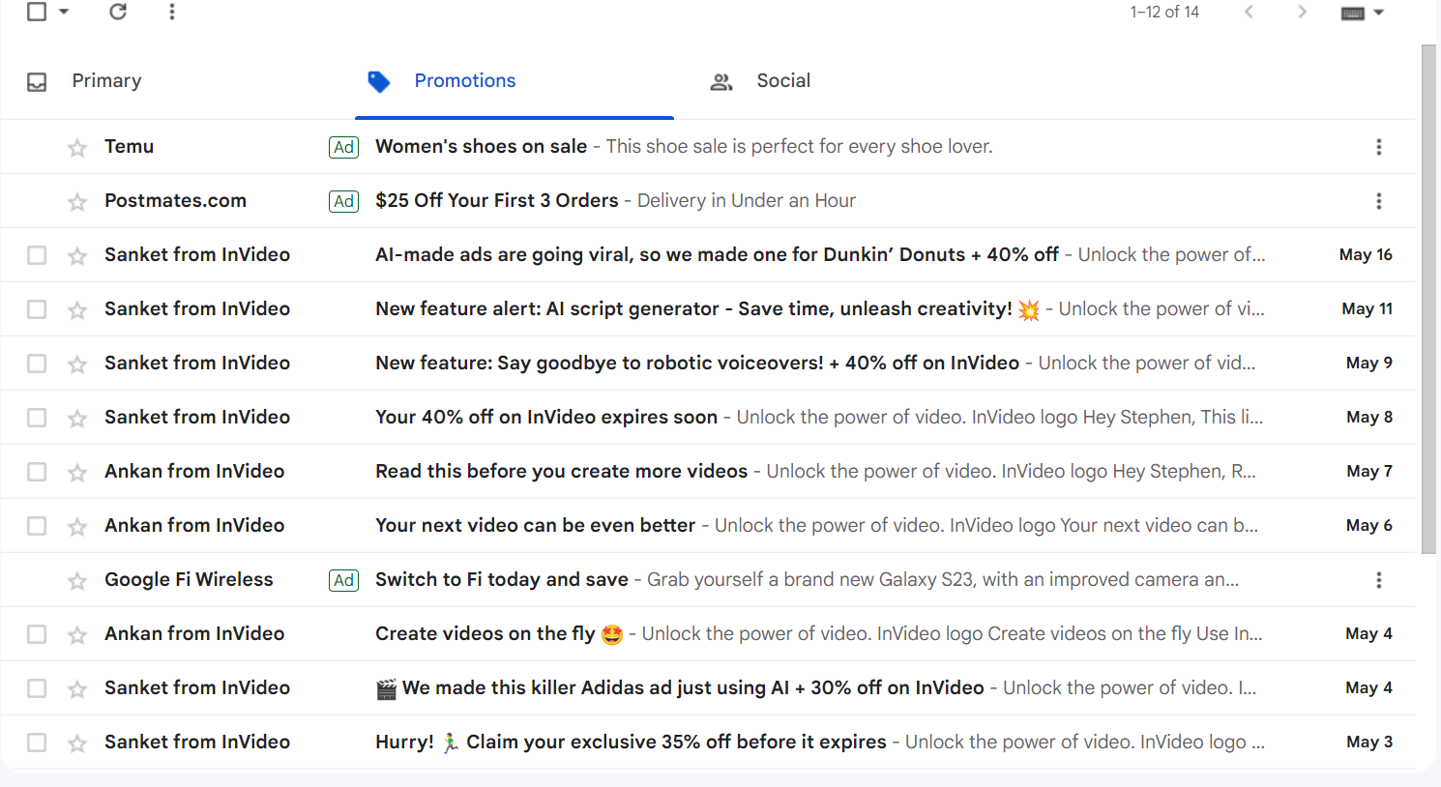Tick the Your next video email checkbox
The width and height of the screenshot is (1441, 787).
pyautogui.click(x=37, y=526)
